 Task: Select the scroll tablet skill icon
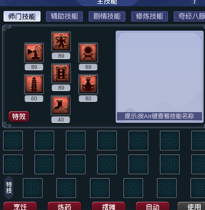(x=61, y=73)
